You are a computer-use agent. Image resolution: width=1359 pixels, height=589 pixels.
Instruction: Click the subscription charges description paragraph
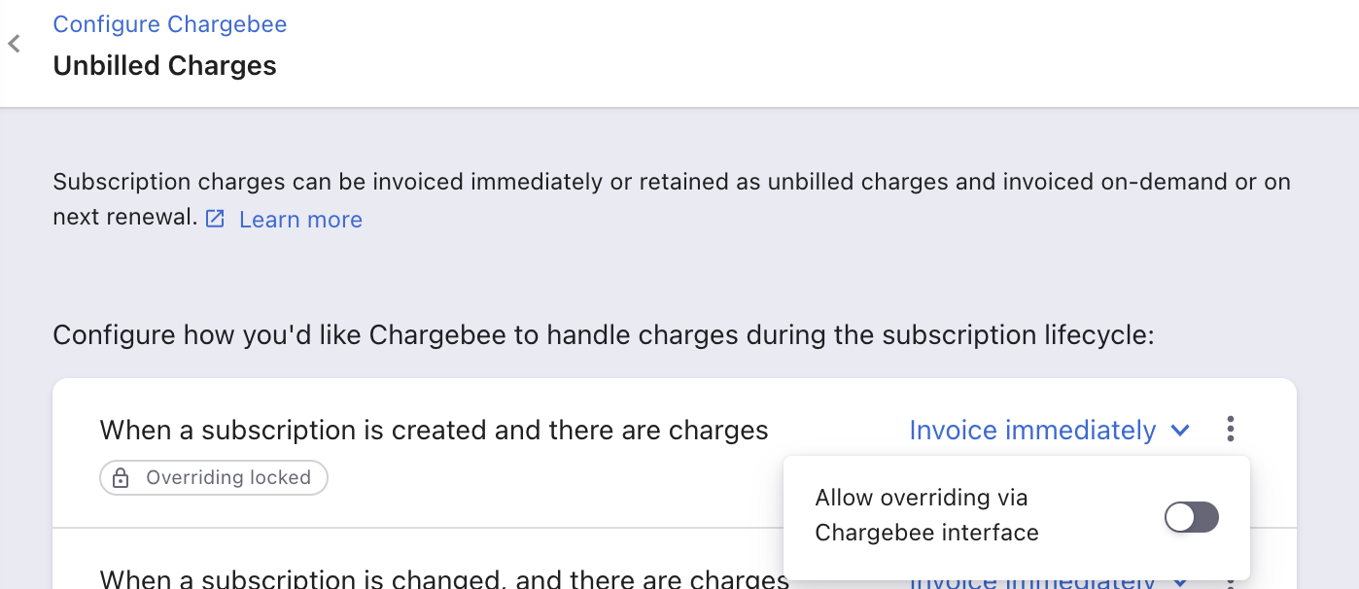click(x=671, y=183)
